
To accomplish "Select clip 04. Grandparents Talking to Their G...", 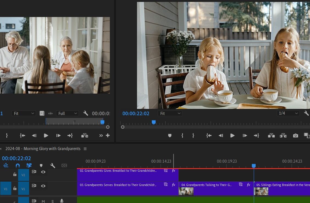I will pyautogui.click(x=216, y=188).
